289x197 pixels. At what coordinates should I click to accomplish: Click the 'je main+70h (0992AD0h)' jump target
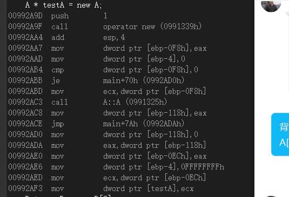click(x=144, y=80)
